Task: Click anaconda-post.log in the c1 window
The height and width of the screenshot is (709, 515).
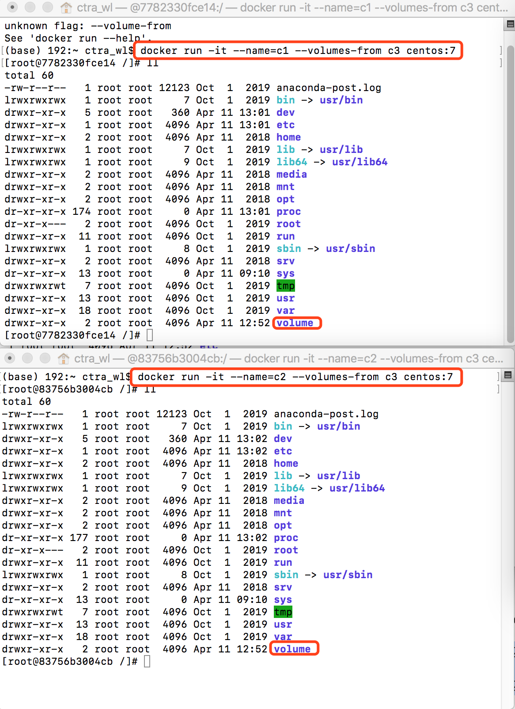Action: (x=329, y=88)
